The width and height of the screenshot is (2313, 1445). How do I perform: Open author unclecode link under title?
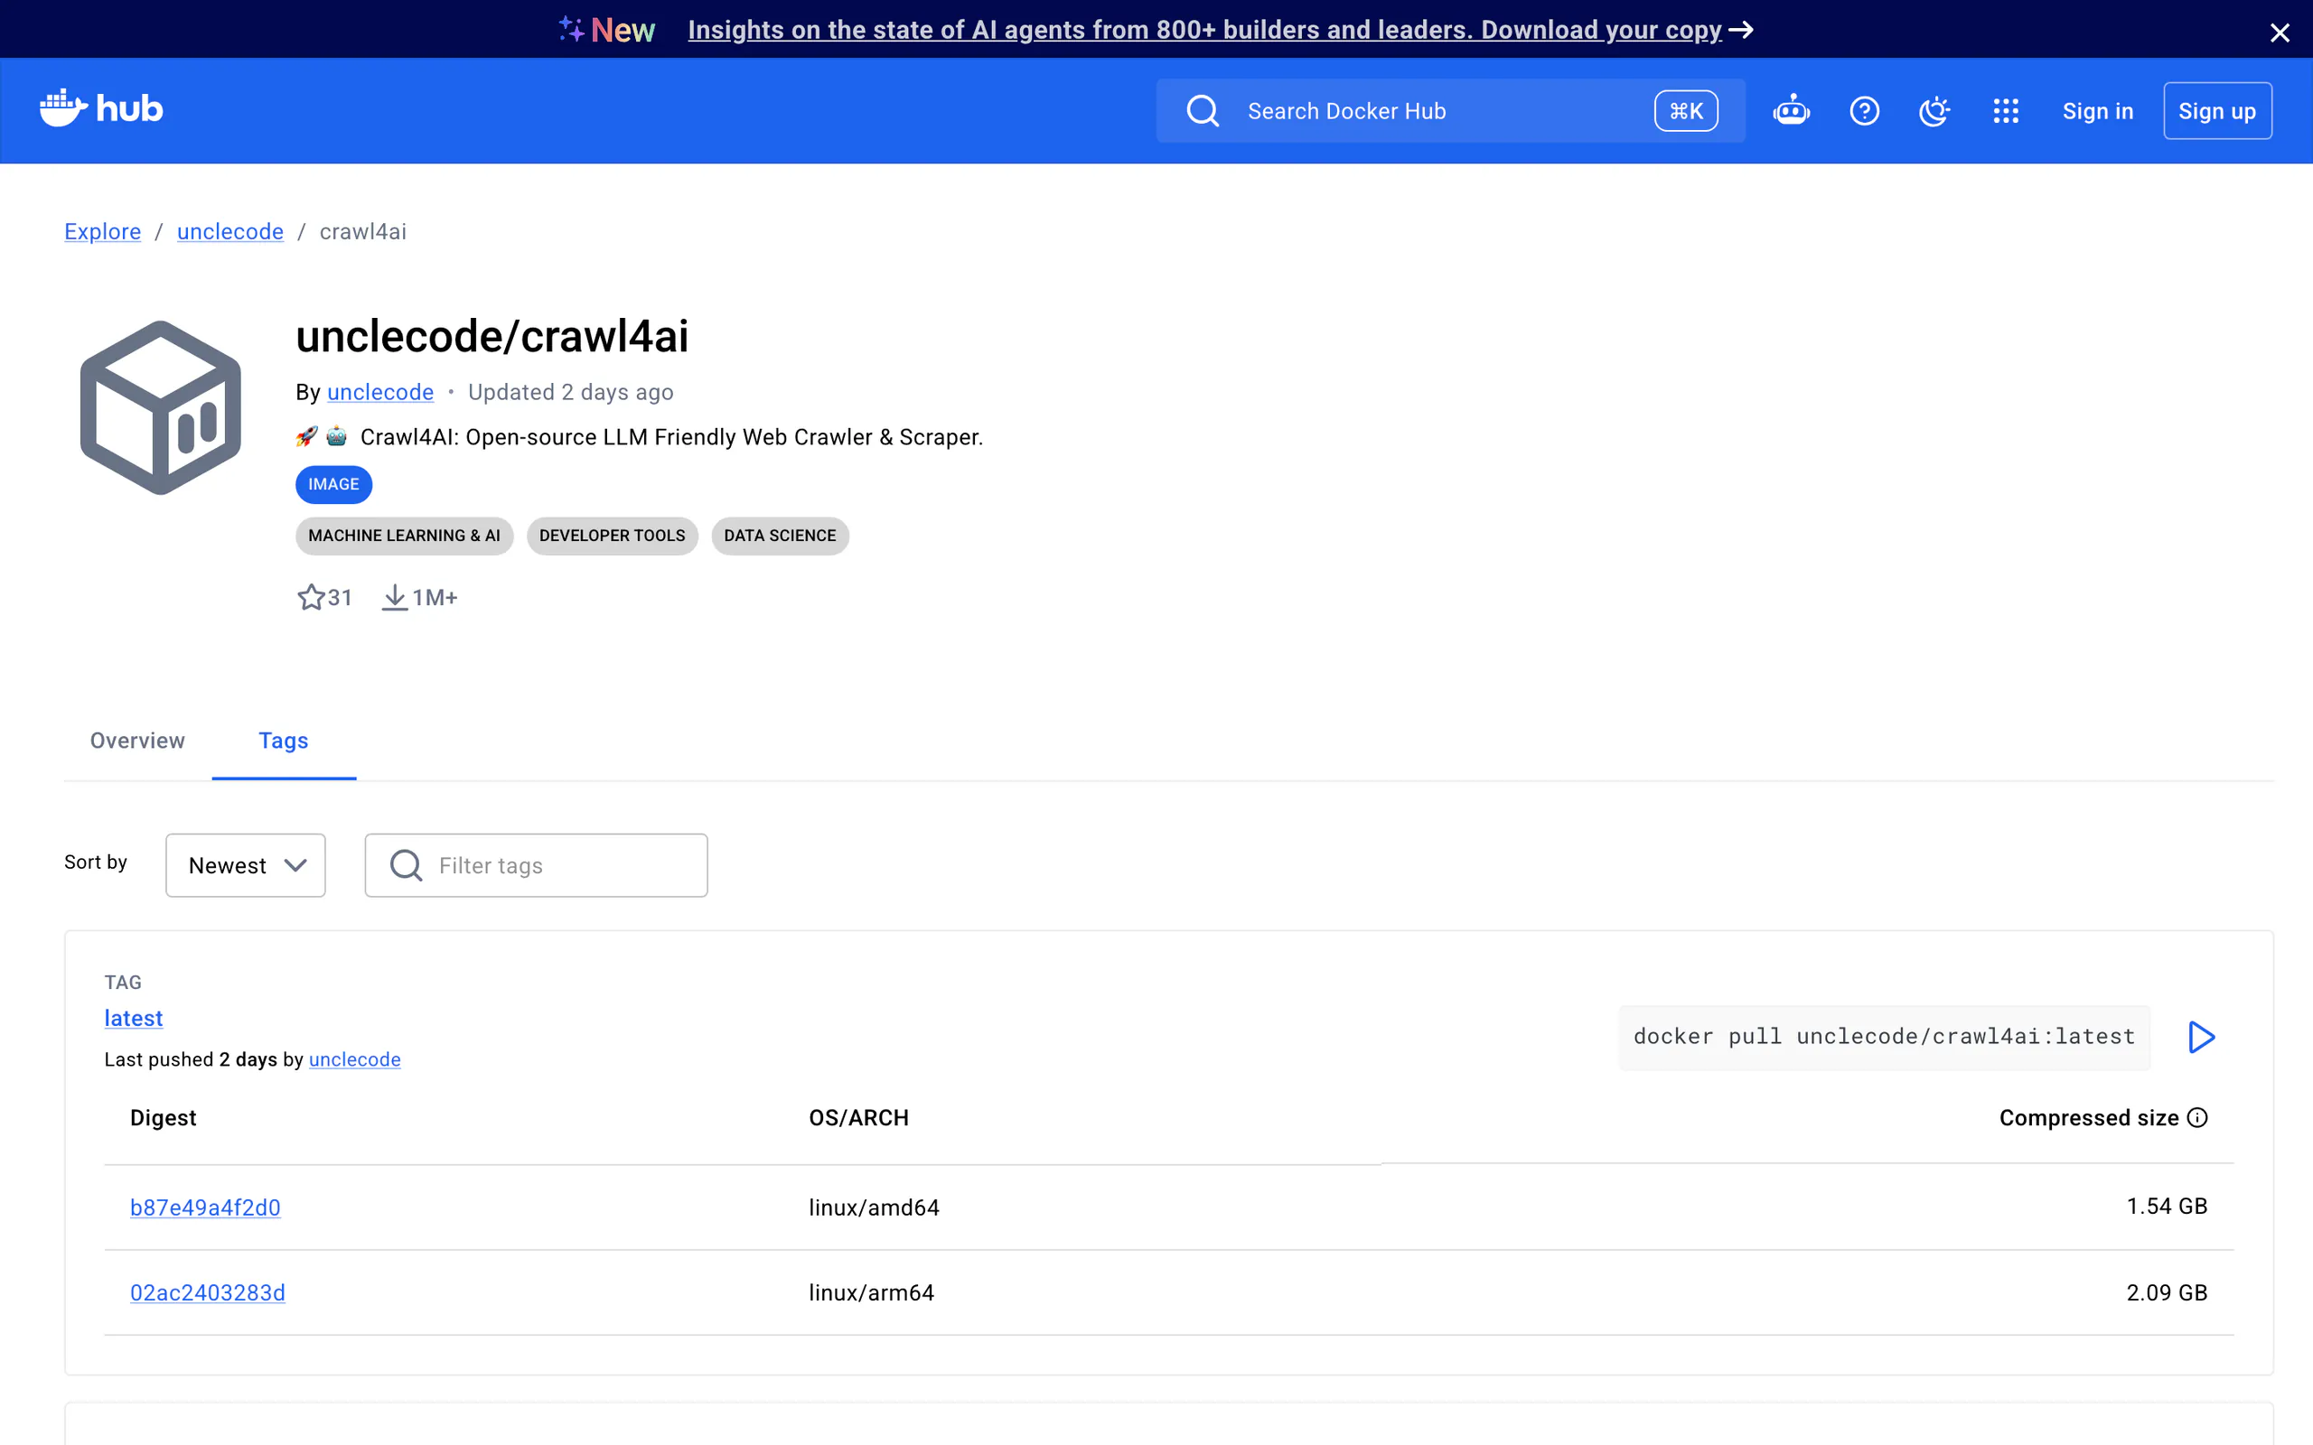(380, 392)
